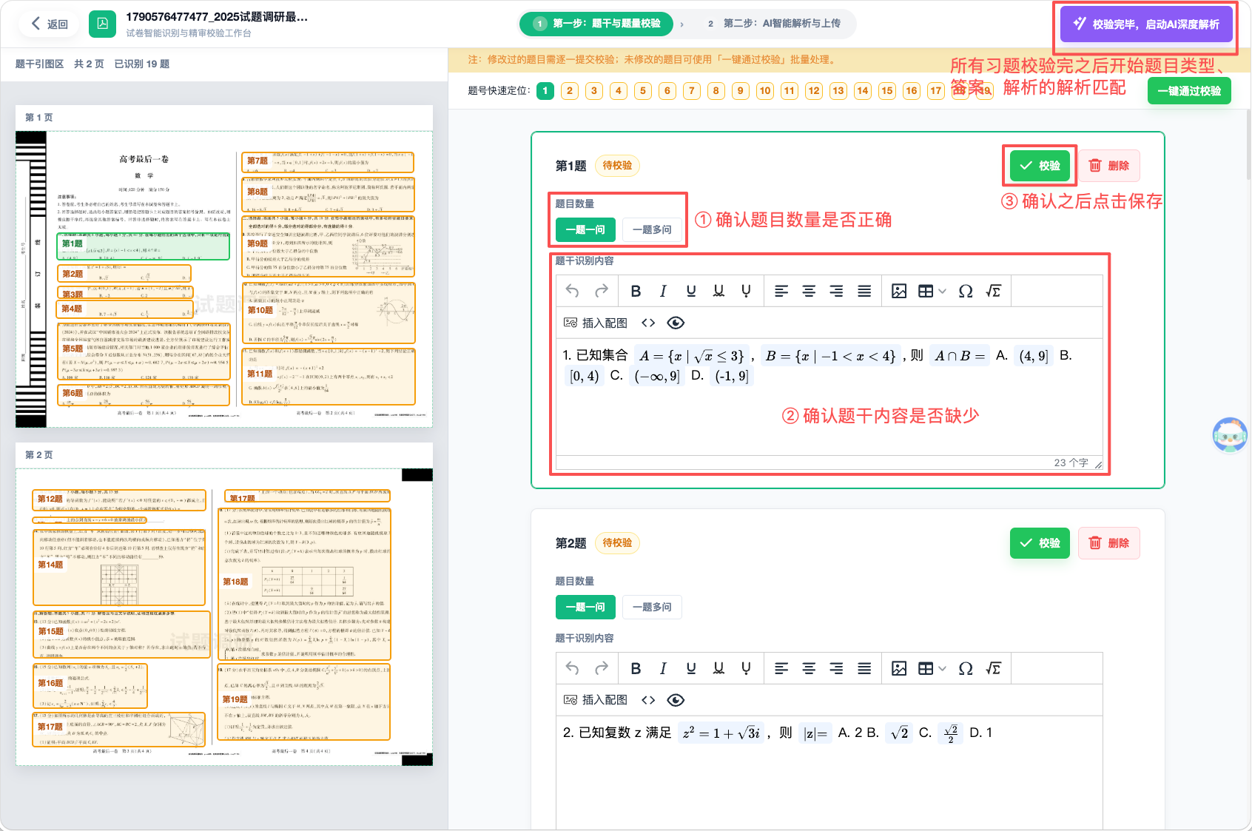1252x831 pixels.
Task: Toggle preview eye in question 2 editor
Action: 676,700
